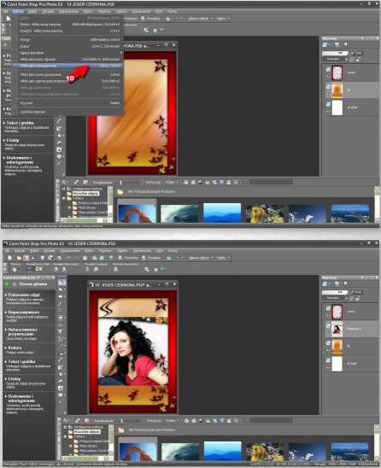The width and height of the screenshot is (381, 468).
Task: Click the Save disk icon in the toolbar
Action: (x=43, y=258)
